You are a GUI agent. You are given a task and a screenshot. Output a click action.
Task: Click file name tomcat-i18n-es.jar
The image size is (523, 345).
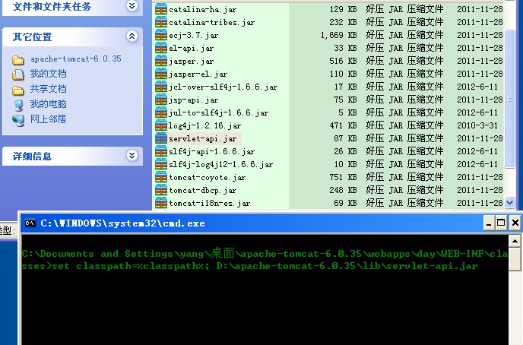pos(210,204)
